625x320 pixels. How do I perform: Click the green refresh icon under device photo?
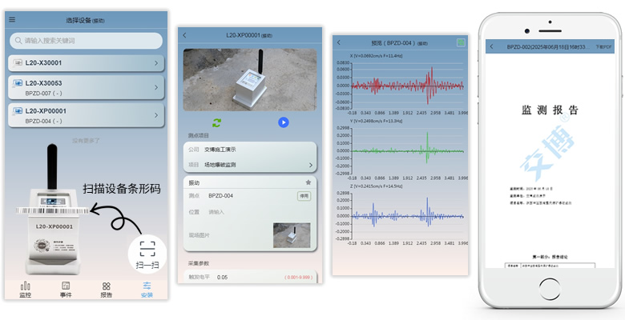click(x=216, y=122)
